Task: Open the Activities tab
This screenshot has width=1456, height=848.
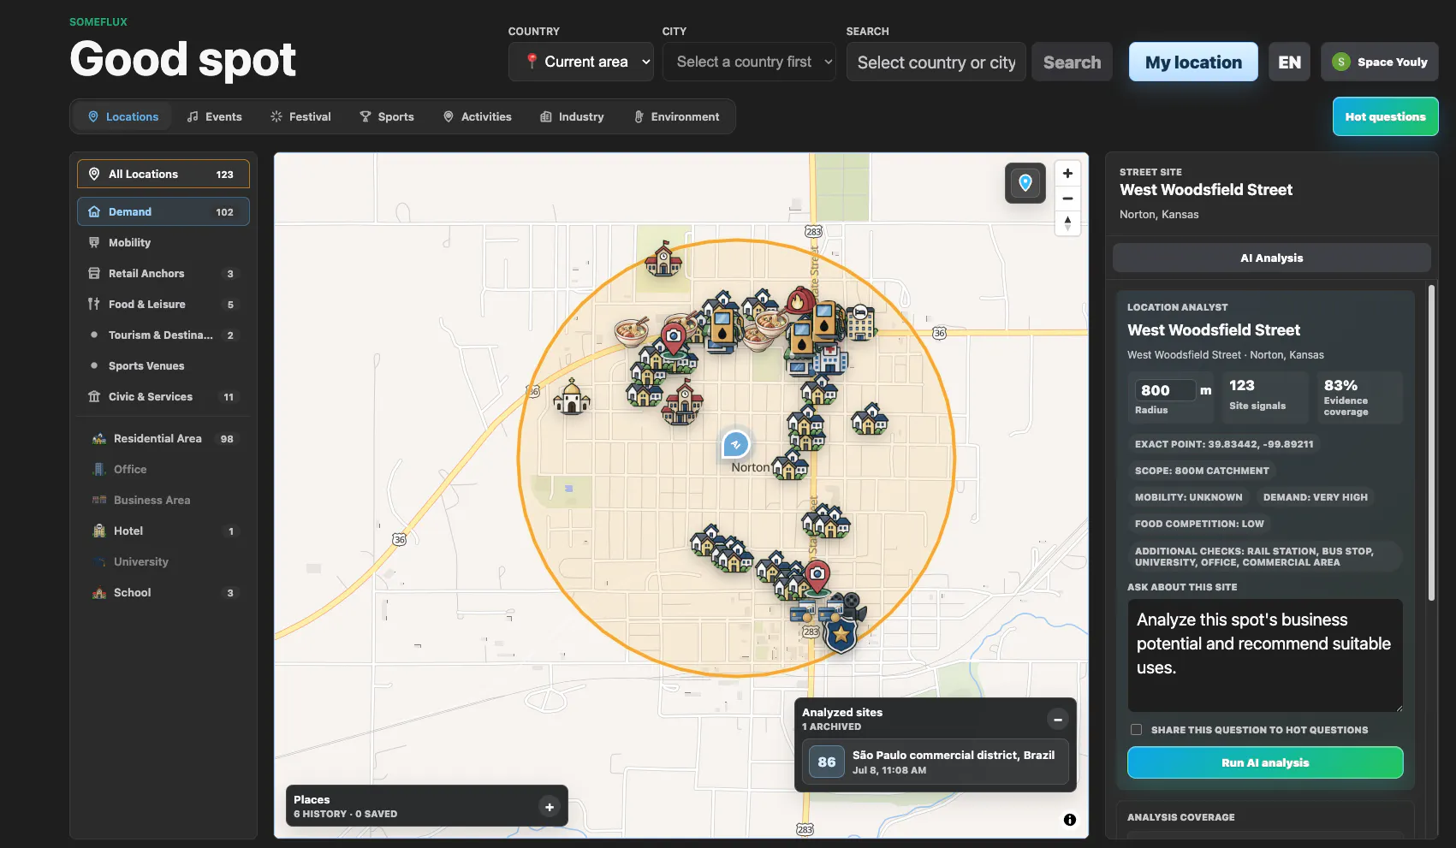Action: click(x=477, y=116)
